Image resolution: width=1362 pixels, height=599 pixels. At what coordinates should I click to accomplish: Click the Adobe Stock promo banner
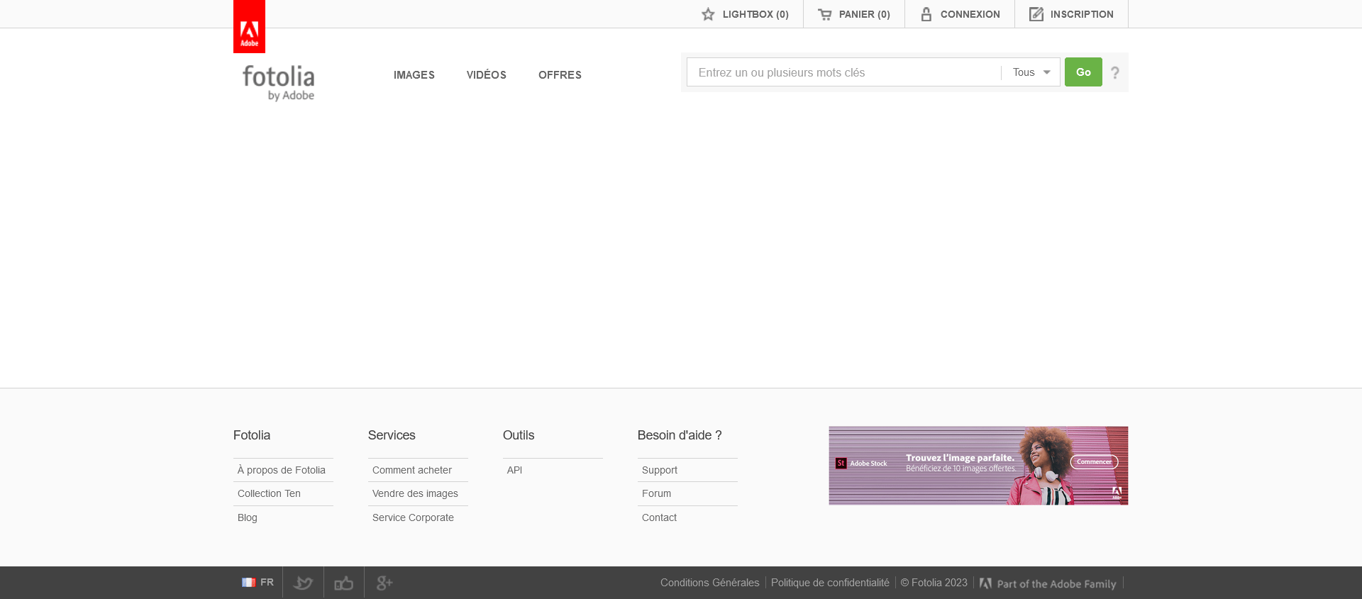coord(978,466)
